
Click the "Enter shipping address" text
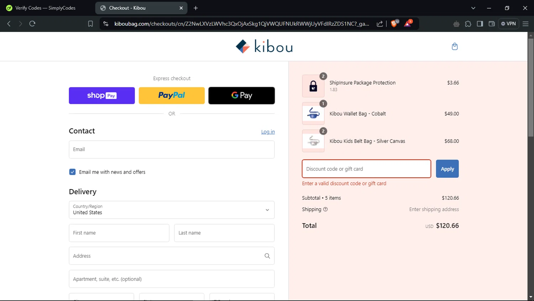coord(434,209)
